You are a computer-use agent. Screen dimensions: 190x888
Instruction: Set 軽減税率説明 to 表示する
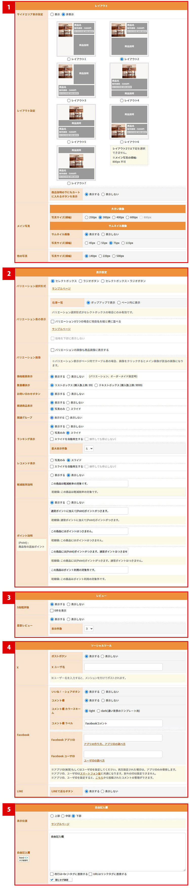point(52,475)
